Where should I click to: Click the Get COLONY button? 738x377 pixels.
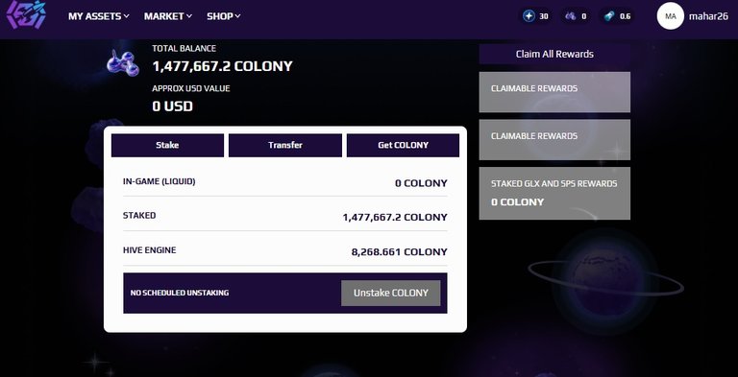[403, 145]
